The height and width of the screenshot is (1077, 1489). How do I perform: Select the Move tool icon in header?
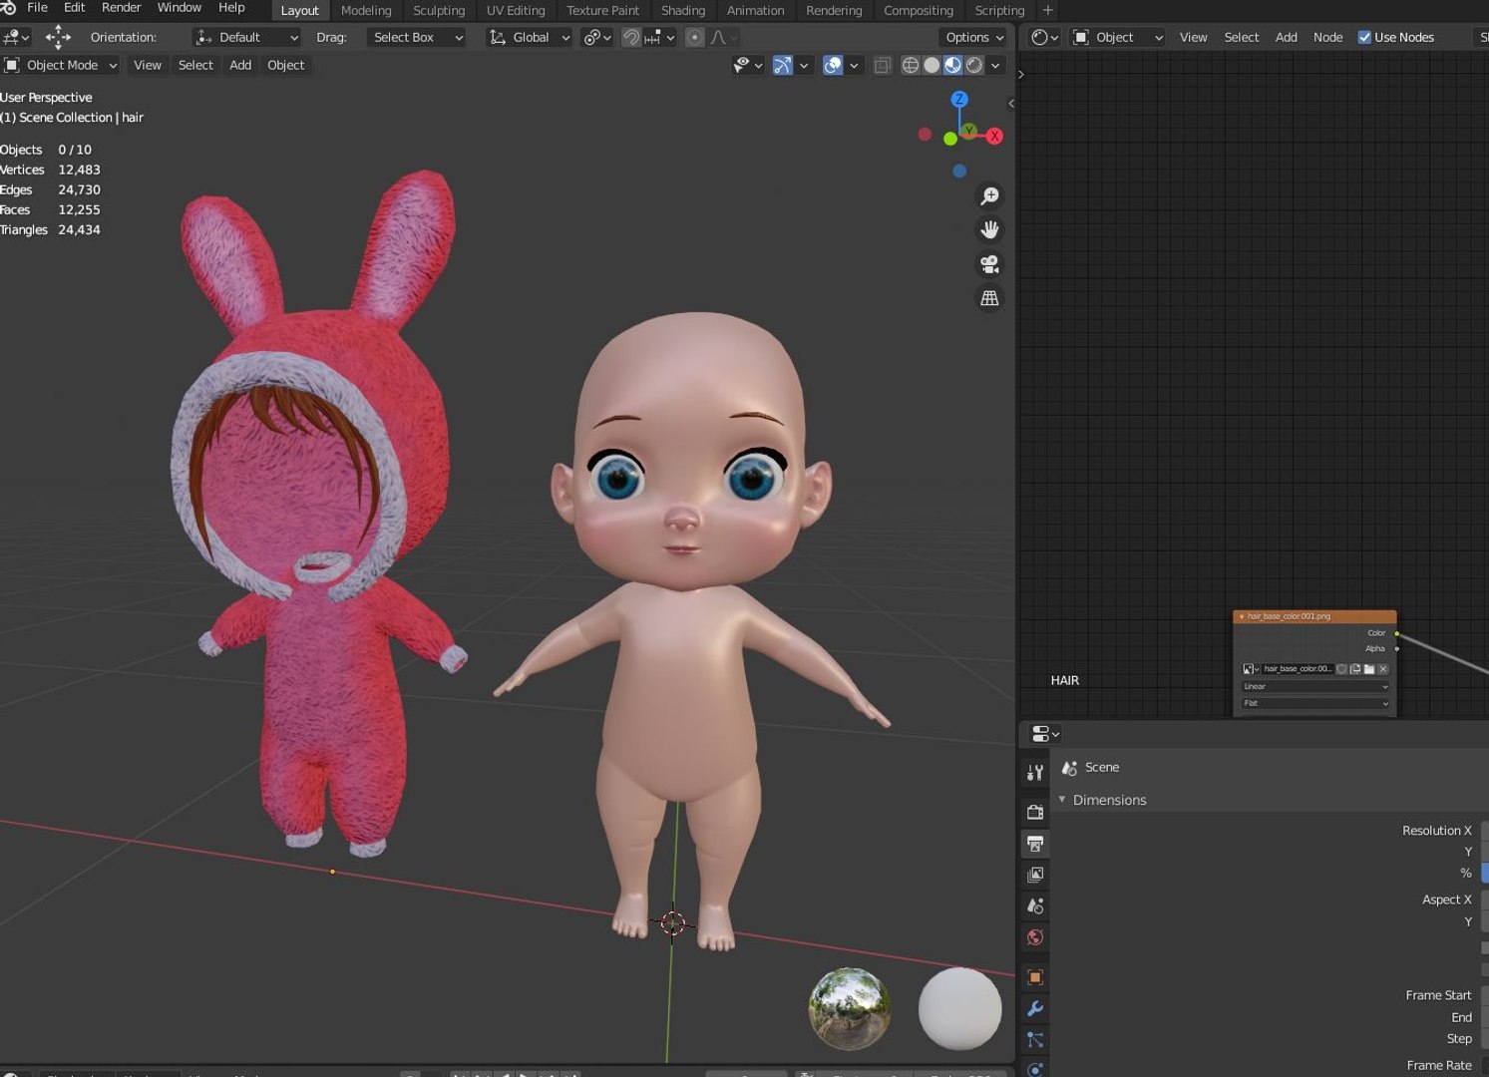click(x=58, y=37)
